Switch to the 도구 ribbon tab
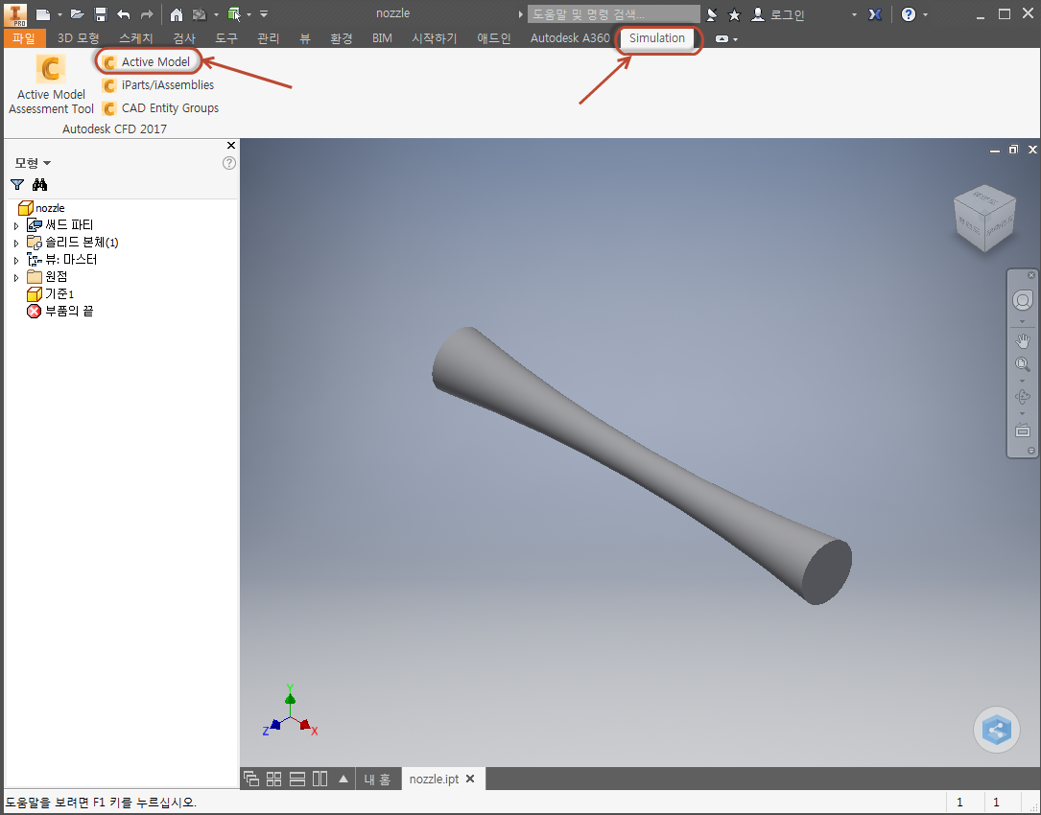This screenshot has width=1041, height=815. pos(226,37)
